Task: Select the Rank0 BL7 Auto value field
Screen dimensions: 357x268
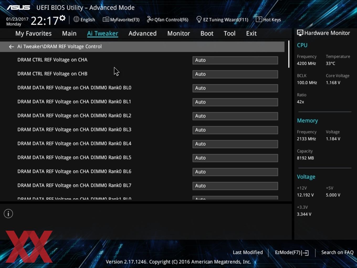Action: pos(235,185)
